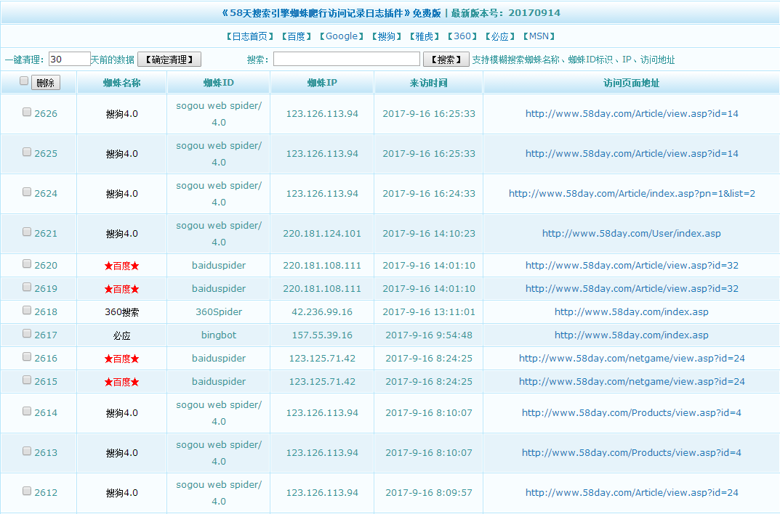Click the 删除 delete button

pyautogui.click(x=46, y=83)
